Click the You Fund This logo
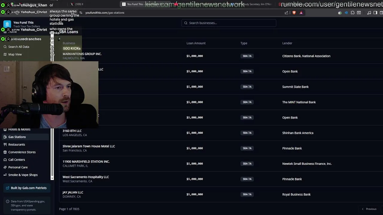Image resolution: width=383 pixels, height=215 pixels. coord(7,24)
